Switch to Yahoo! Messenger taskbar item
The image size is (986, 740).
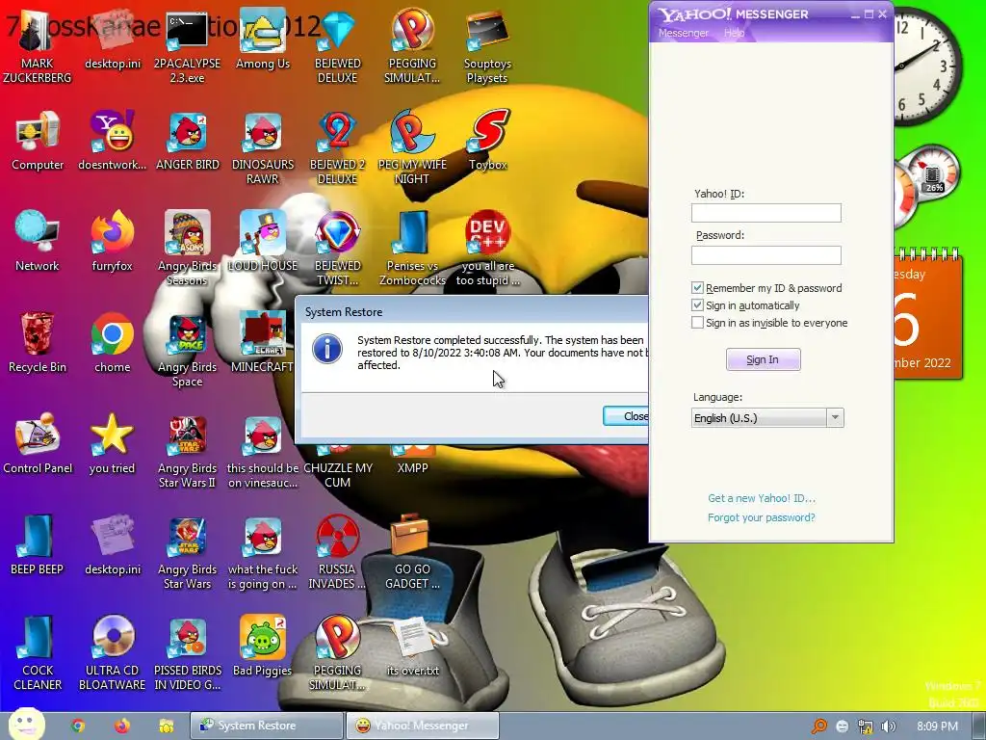click(423, 726)
